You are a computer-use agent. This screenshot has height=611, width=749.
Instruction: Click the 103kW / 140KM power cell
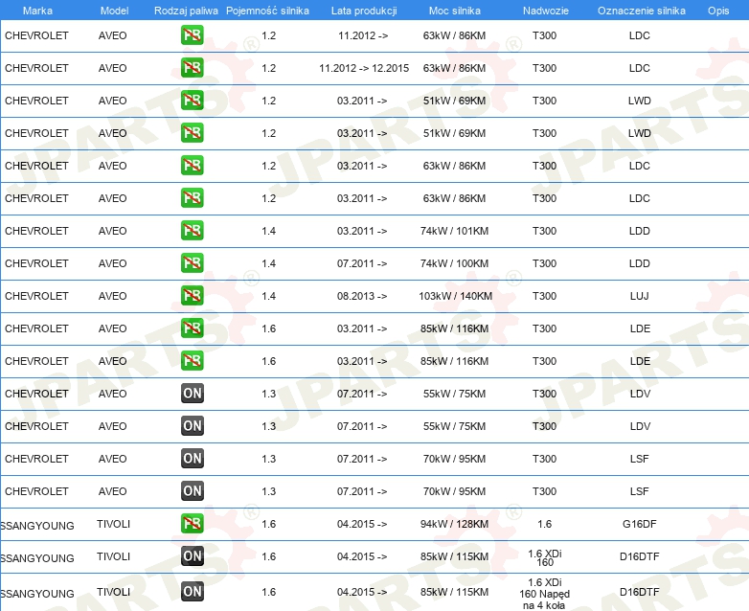455,296
